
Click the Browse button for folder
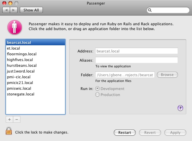(167, 75)
